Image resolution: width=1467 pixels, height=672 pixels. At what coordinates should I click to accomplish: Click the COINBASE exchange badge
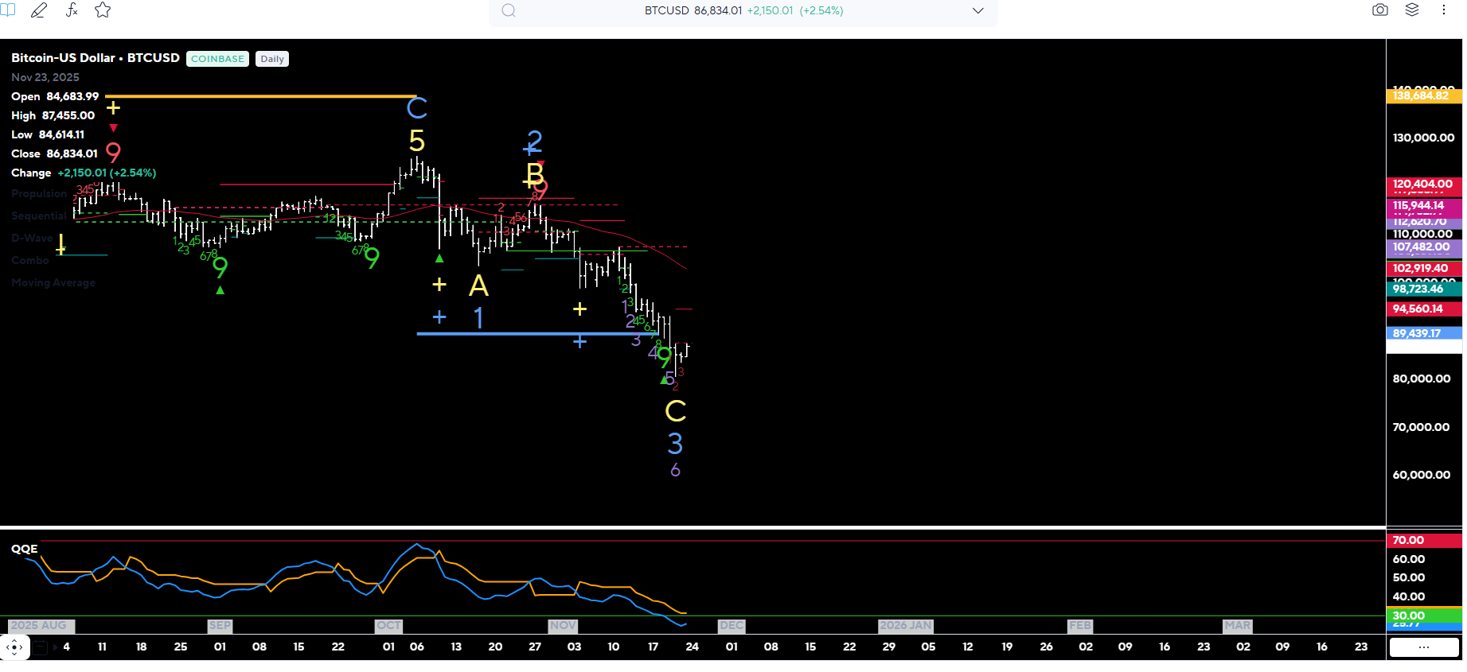(217, 59)
